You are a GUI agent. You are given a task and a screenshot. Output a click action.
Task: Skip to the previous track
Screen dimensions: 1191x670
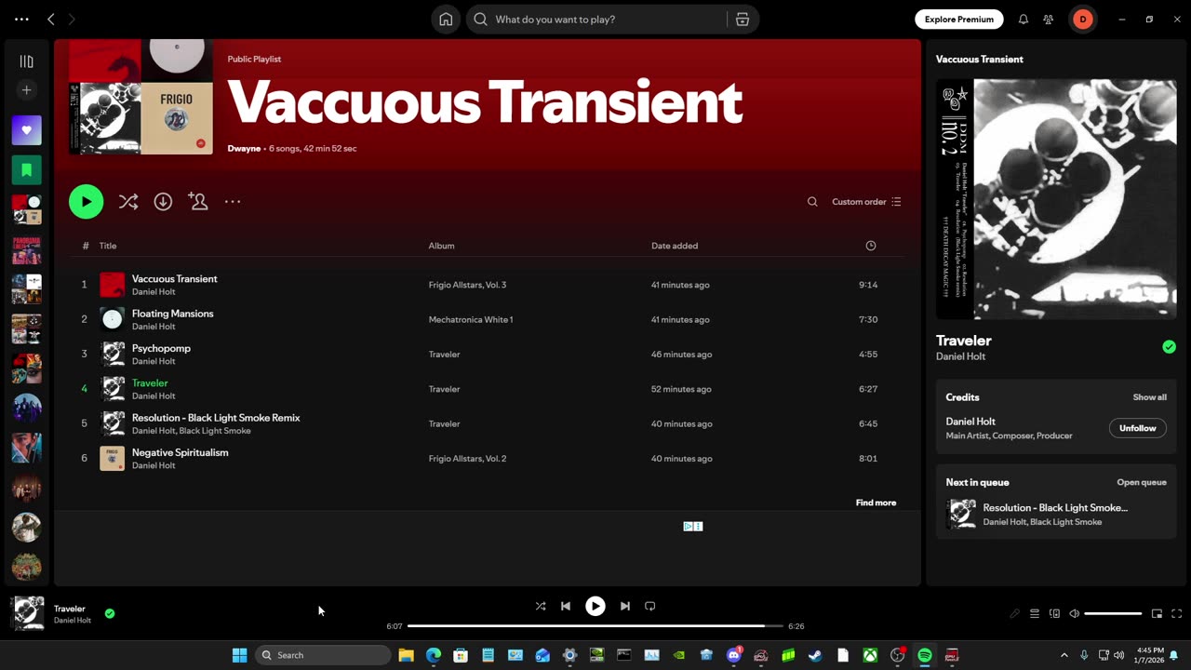pos(566,606)
